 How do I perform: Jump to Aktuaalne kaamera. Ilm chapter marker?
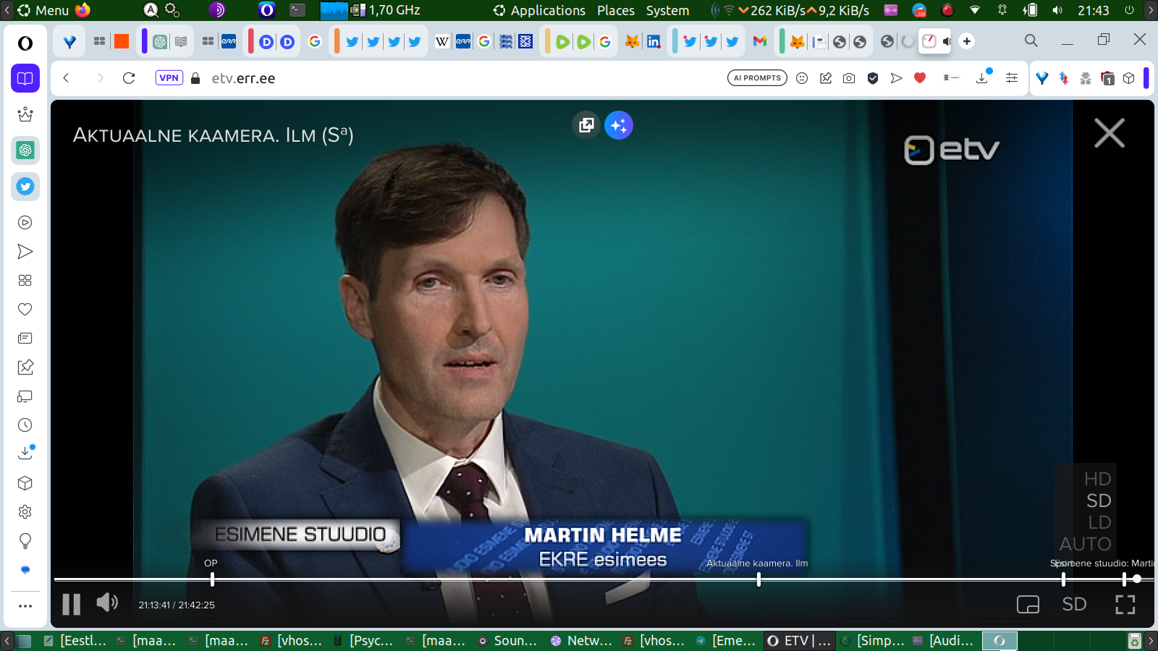758,579
